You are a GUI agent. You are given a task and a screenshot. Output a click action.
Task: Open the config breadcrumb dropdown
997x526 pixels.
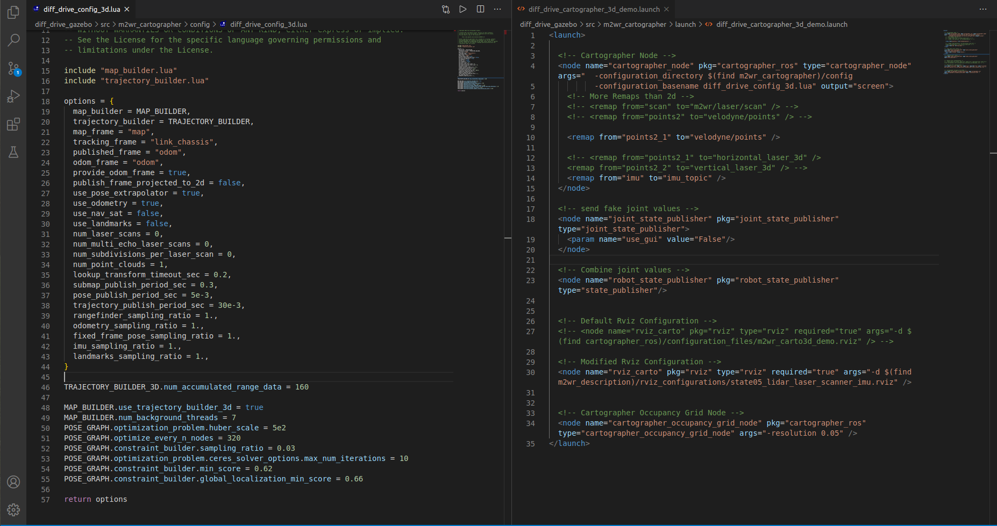pos(200,24)
